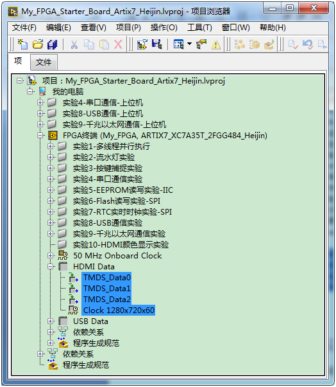Open the 工具(T) menu

pos(199,28)
